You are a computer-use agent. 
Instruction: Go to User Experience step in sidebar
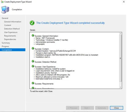tap(11, 32)
